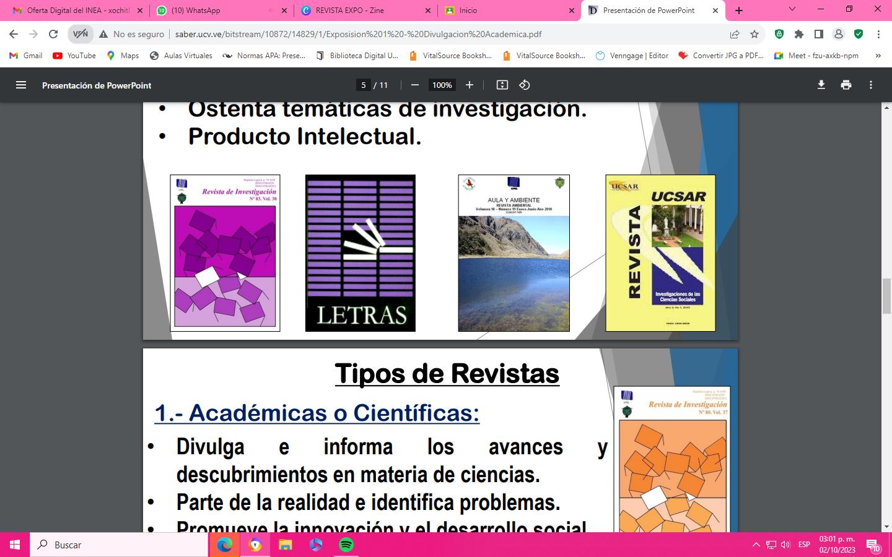Rotate the document counterclockwise
The image size is (892, 557).
click(525, 85)
